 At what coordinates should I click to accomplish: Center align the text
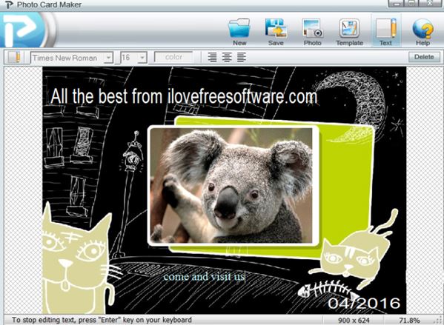(x=227, y=57)
